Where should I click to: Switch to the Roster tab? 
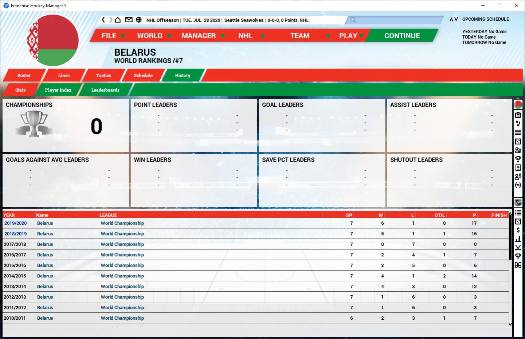(24, 75)
